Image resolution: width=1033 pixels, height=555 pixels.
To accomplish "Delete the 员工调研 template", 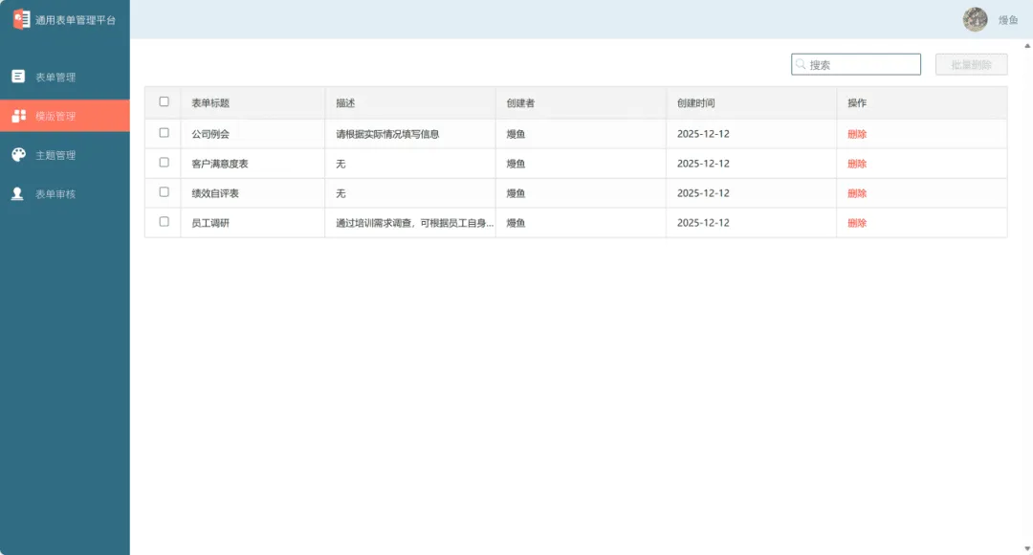I will coord(857,223).
